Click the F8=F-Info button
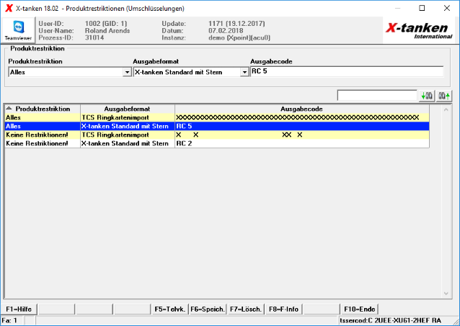The width and height of the screenshot is (460, 326). point(283,309)
